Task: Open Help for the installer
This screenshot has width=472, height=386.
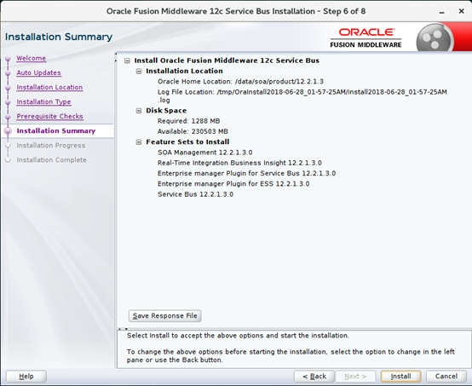Action: click(x=26, y=377)
